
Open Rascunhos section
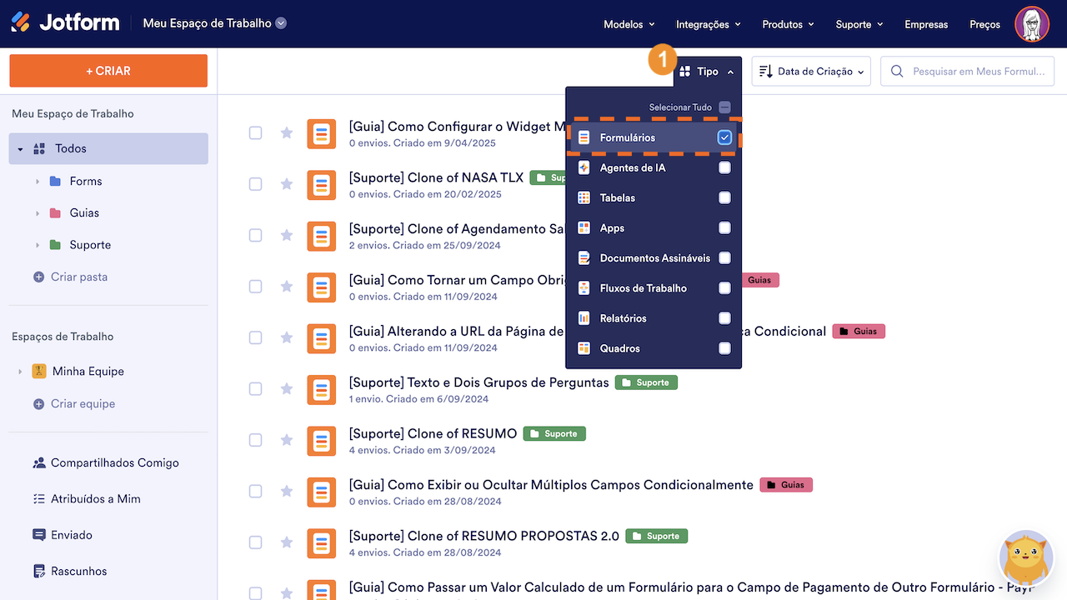pyautogui.click(x=69, y=571)
